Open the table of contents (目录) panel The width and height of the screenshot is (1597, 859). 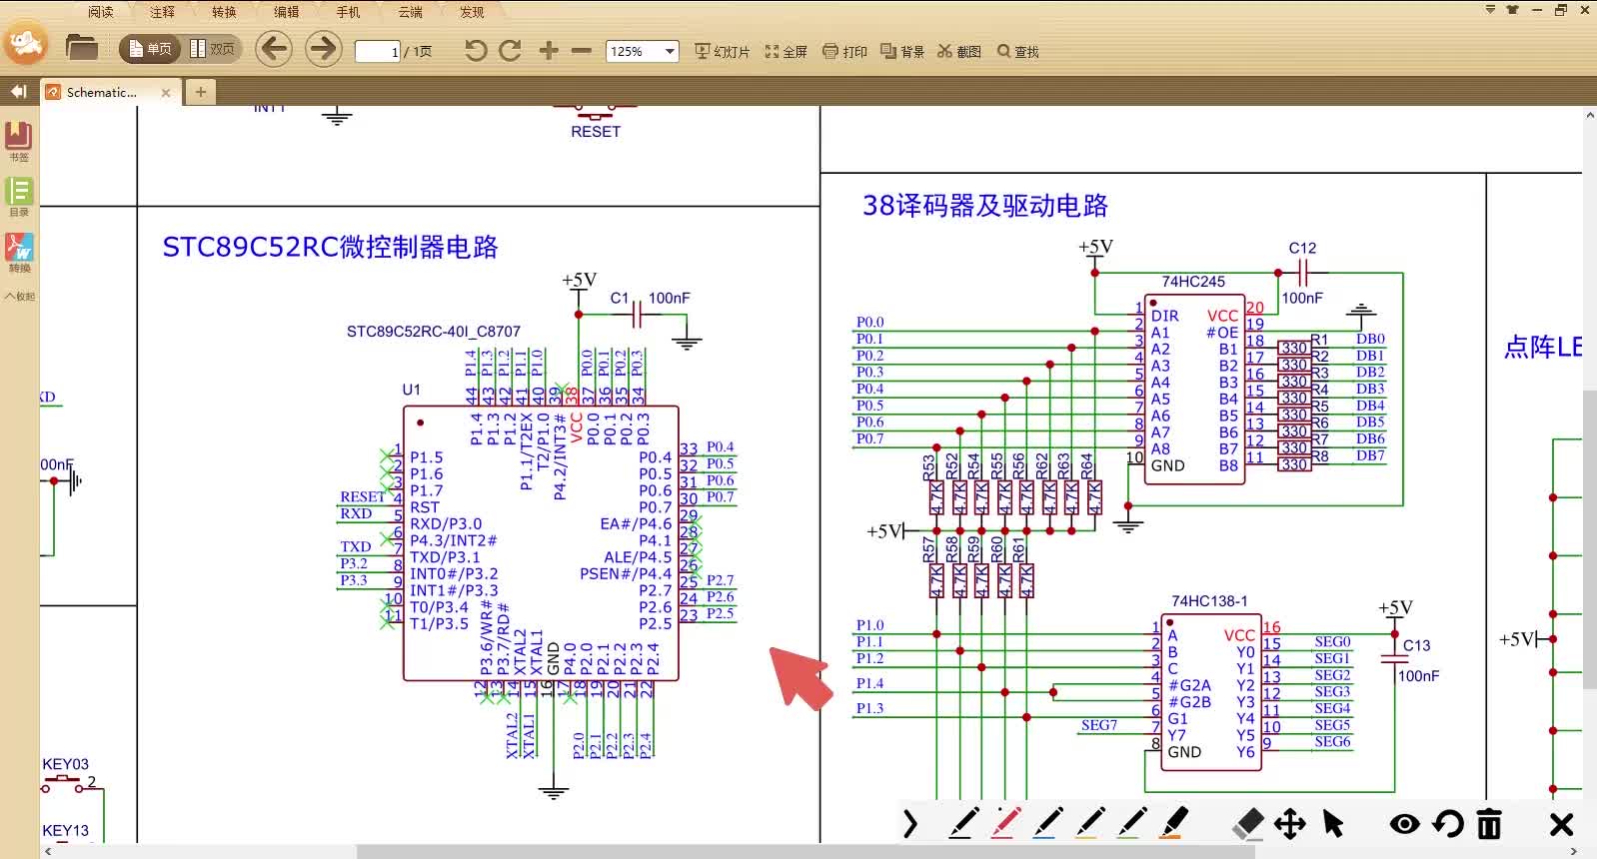[x=19, y=197]
